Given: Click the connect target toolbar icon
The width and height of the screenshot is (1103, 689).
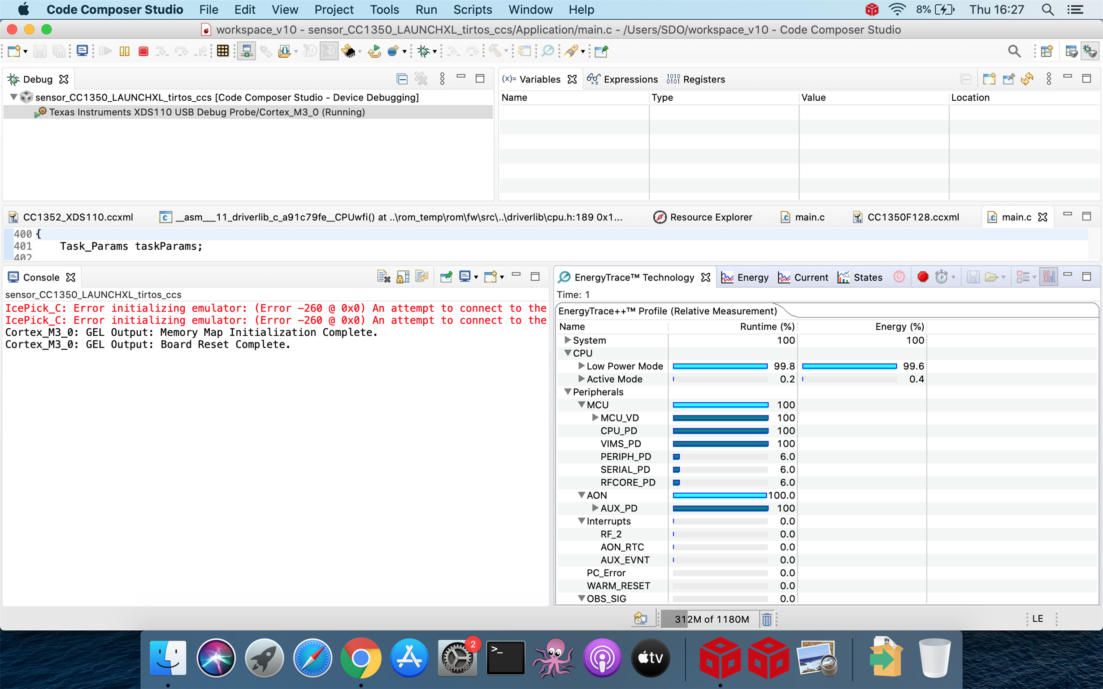Looking at the screenshot, I should click(x=247, y=51).
